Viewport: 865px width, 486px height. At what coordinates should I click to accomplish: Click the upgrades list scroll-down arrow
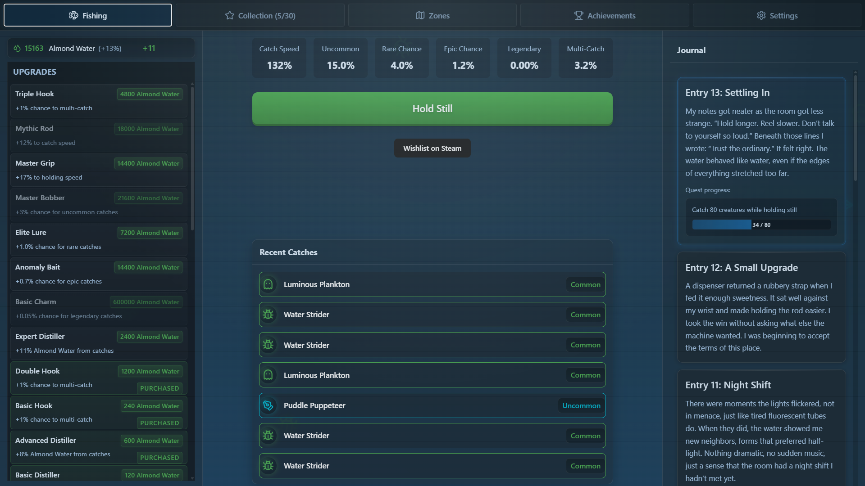[192, 478]
